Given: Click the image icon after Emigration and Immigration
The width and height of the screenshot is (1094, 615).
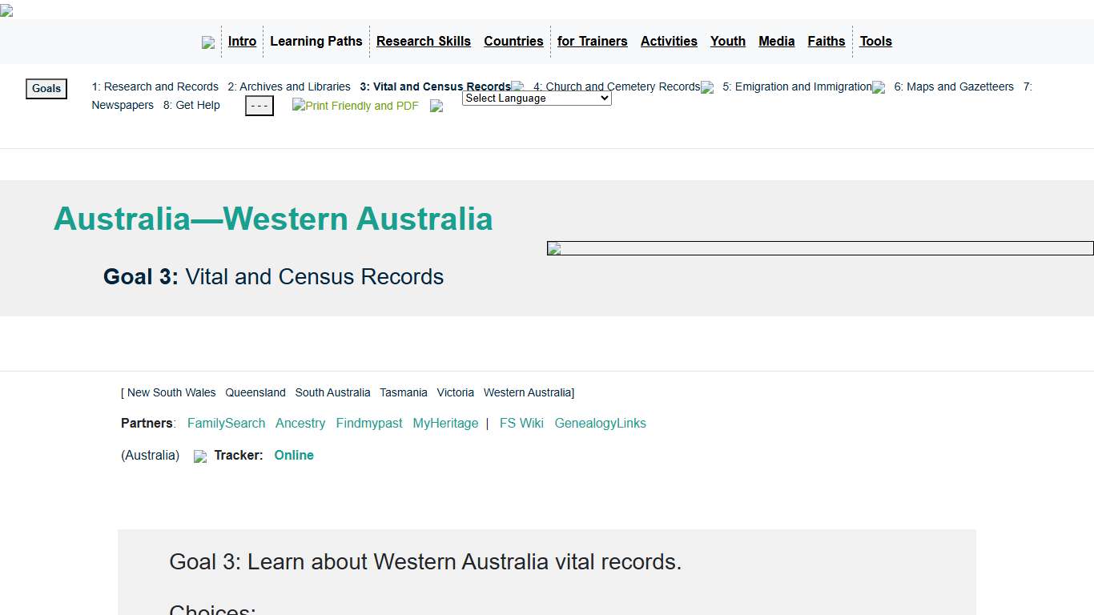Looking at the screenshot, I should pos(879,88).
